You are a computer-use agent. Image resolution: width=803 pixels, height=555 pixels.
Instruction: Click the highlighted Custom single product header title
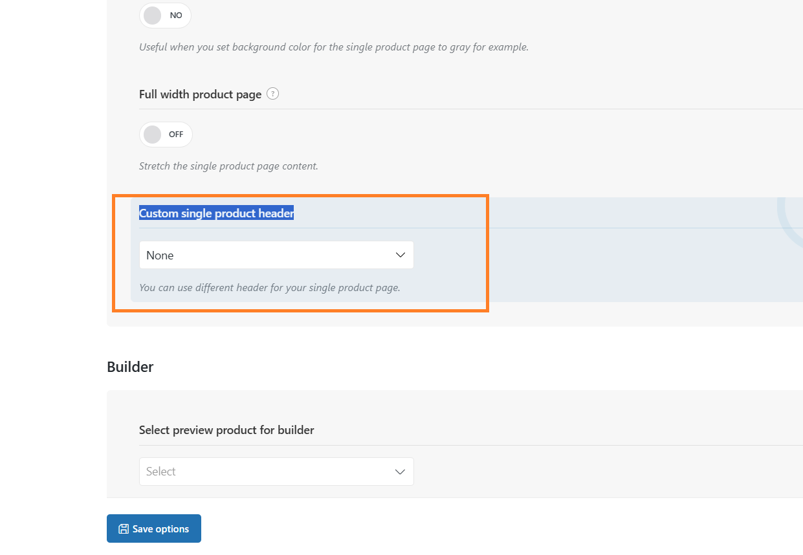point(216,213)
